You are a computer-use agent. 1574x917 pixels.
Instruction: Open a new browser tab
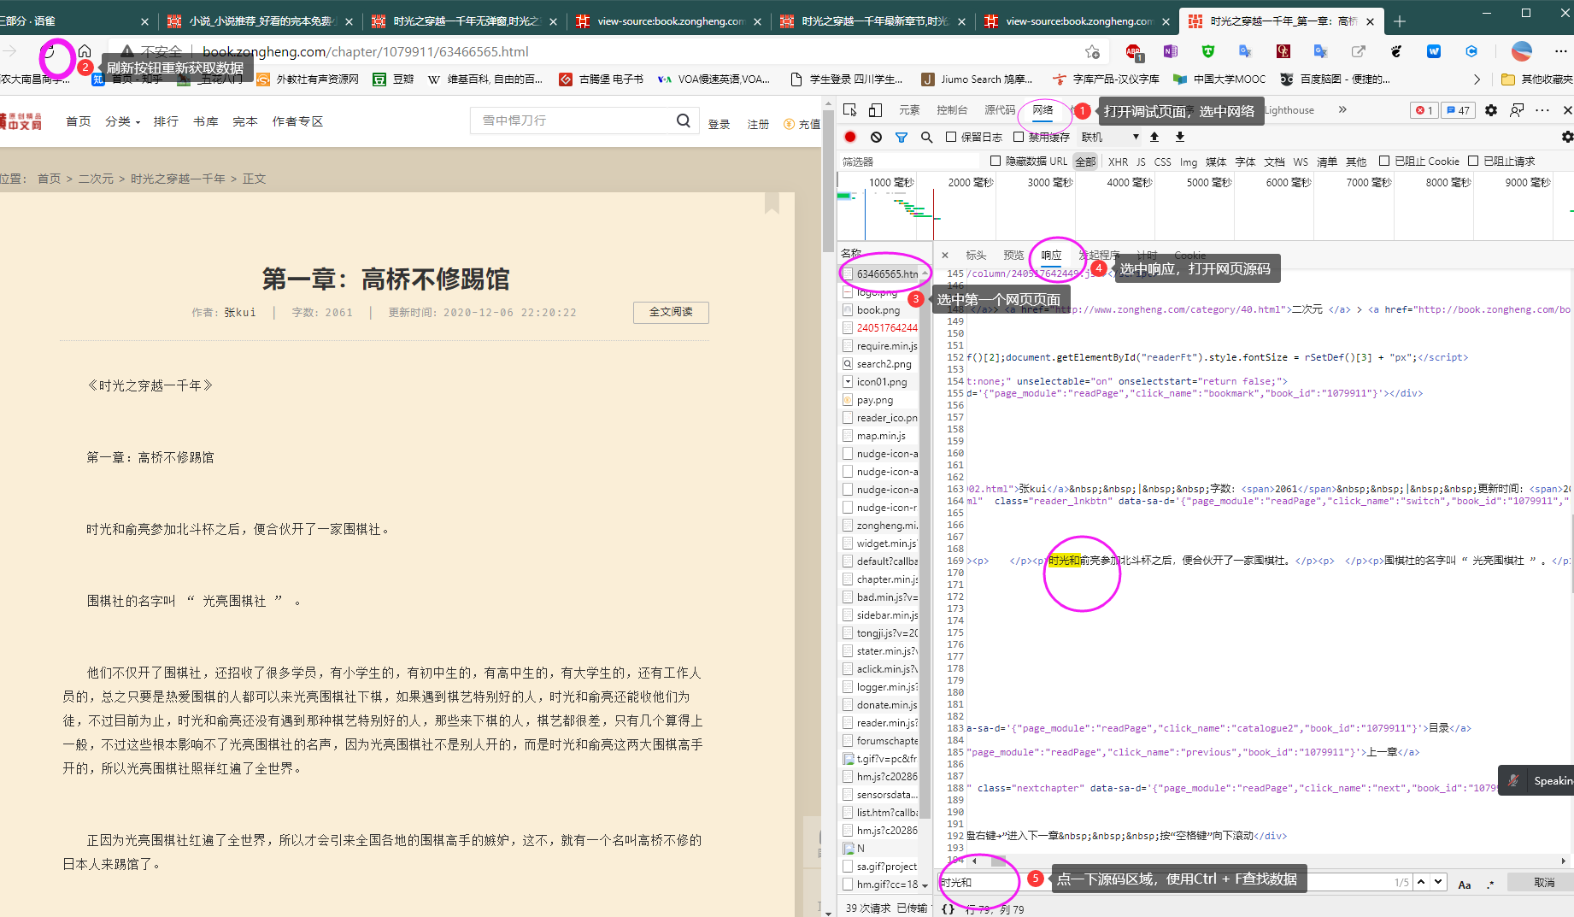click(x=1400, y=21)
